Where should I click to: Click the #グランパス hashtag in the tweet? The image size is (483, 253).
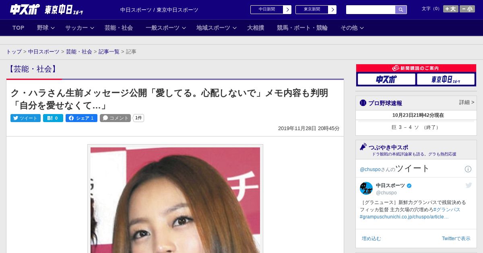447,210
